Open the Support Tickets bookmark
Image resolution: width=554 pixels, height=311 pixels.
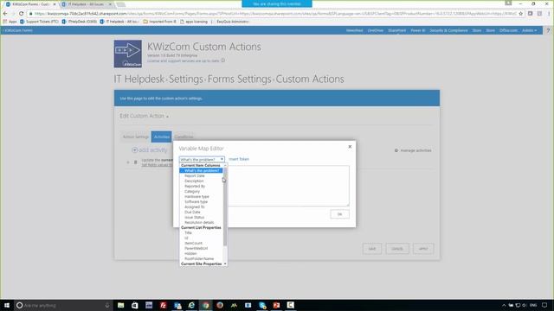[x=39, y=22]
